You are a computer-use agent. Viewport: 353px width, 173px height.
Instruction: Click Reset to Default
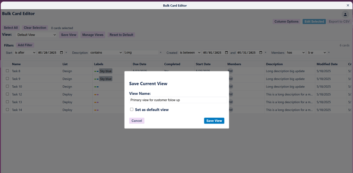[x=121, y=35]
